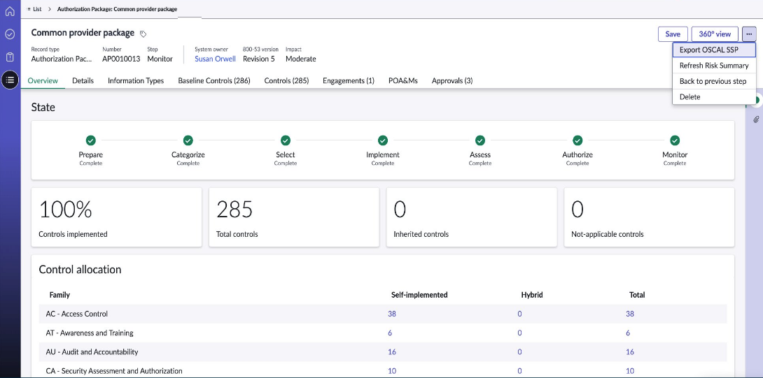Click the Prepare step complete checkmark
Image resolution: width=763 pixels, height=378 pixels.
click(x=90, y=140)
